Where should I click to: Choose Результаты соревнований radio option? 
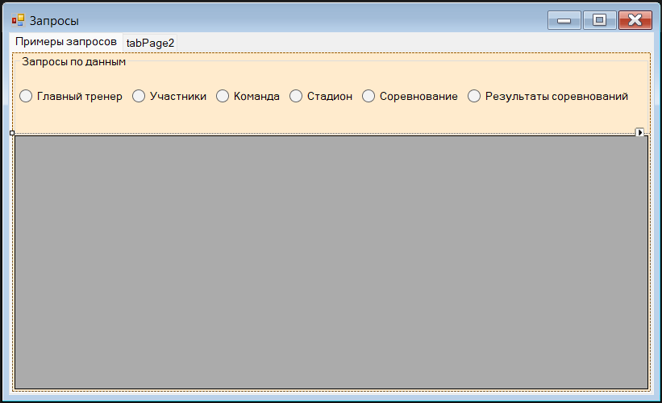[474, 96]
